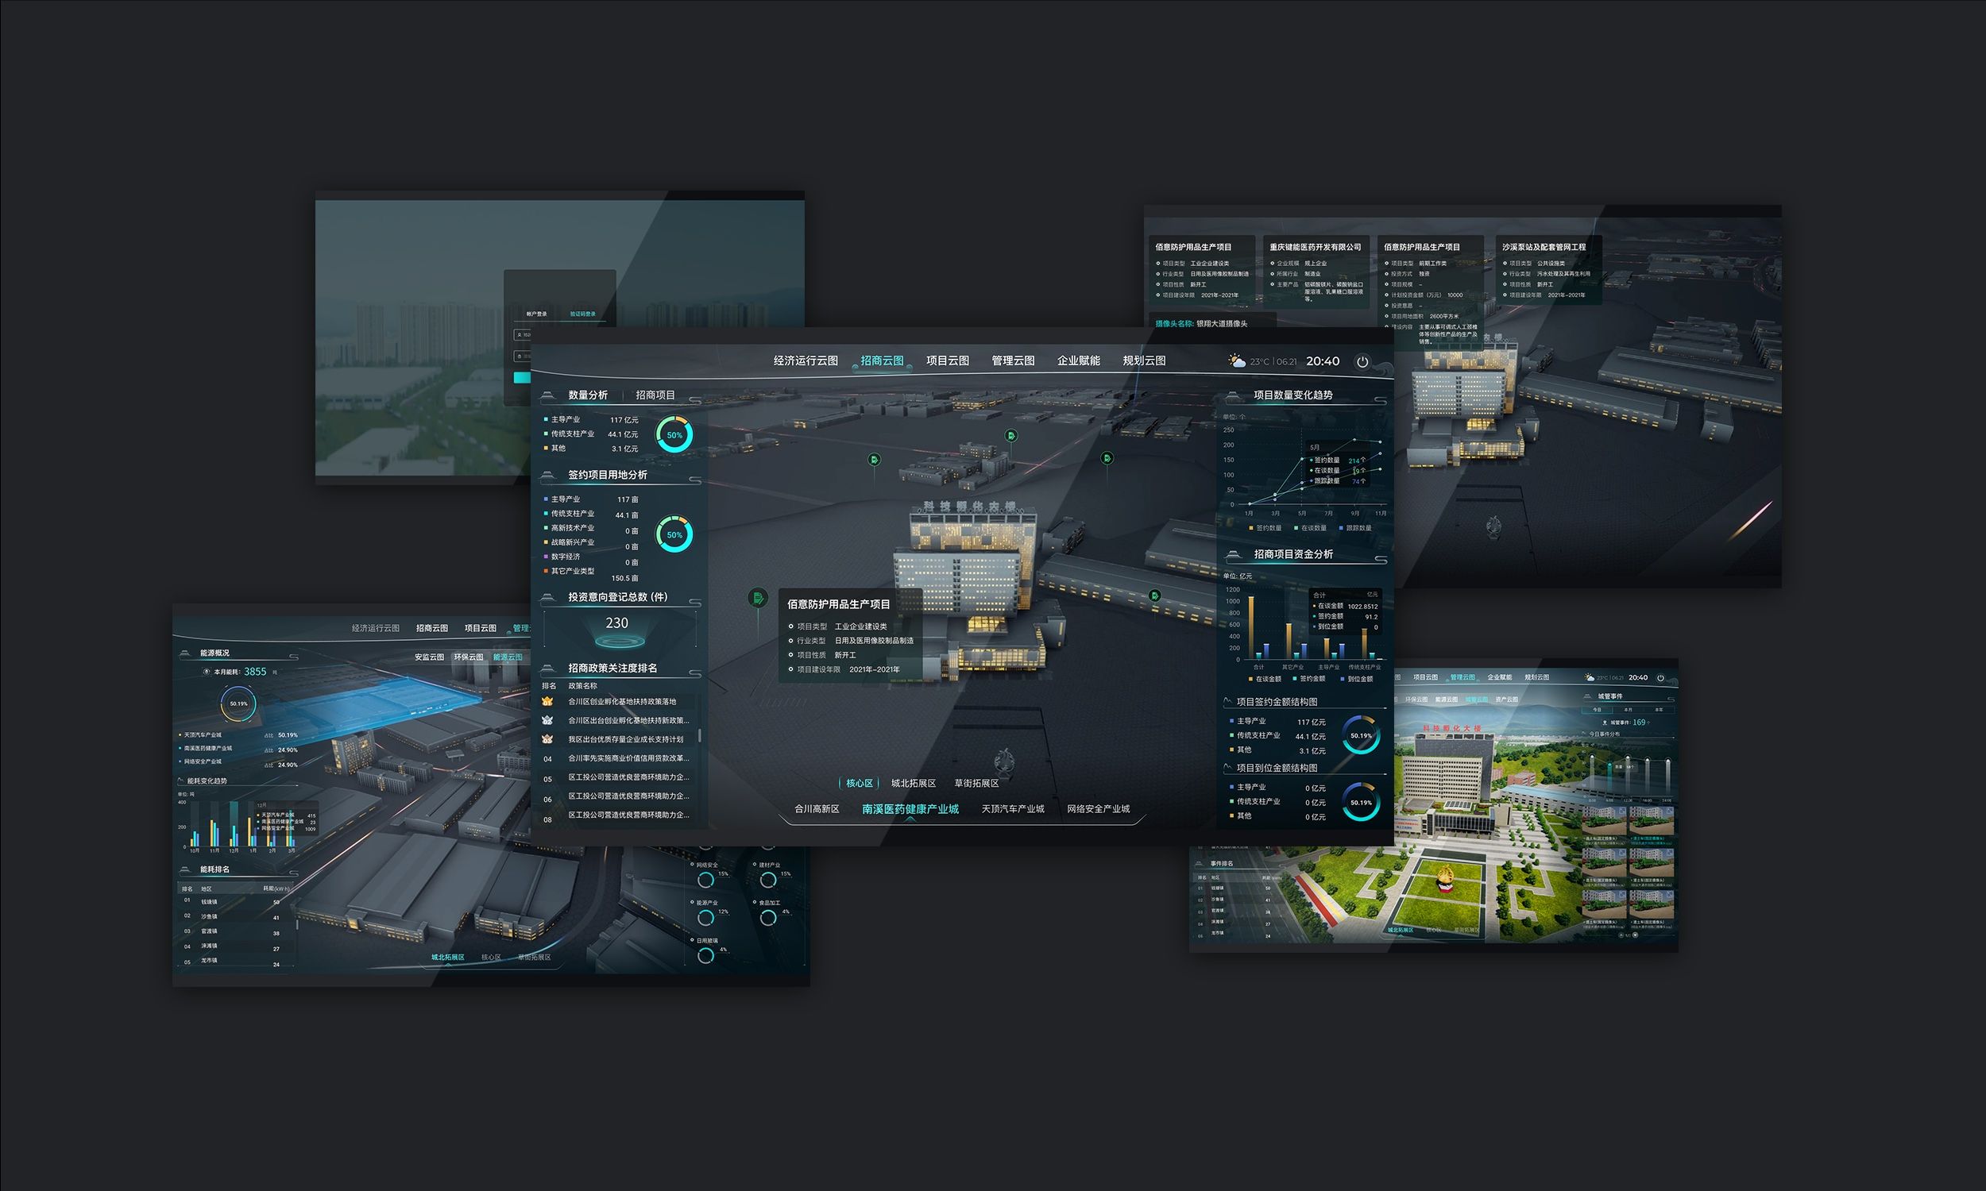
Task: Select the 草街拓展区 zone button
Action: (x=976, y=784)
